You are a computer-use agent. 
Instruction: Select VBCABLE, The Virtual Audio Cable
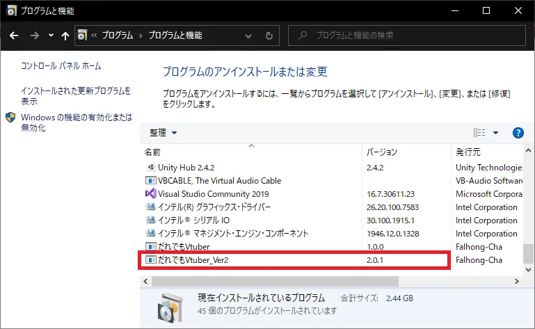click(219, 181)
